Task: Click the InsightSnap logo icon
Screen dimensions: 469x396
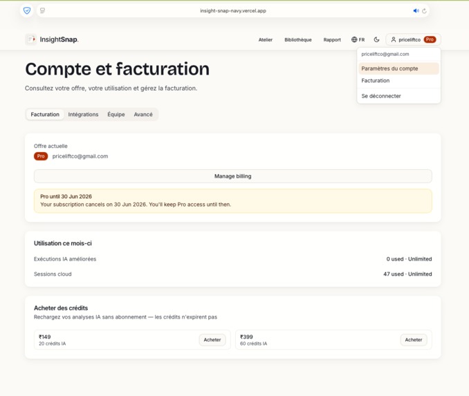Action: [x=31, y=39]
